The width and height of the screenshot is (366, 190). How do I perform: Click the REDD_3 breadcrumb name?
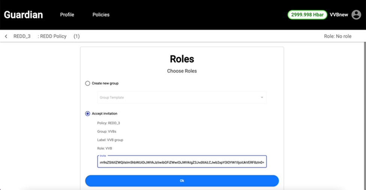tap(22, 36)
